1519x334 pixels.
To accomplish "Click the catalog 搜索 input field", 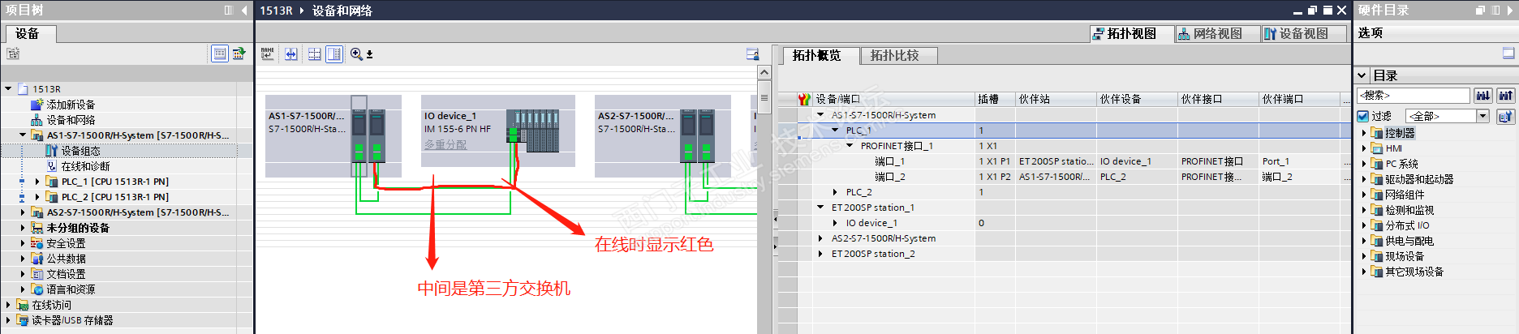I will point(1413,96).
